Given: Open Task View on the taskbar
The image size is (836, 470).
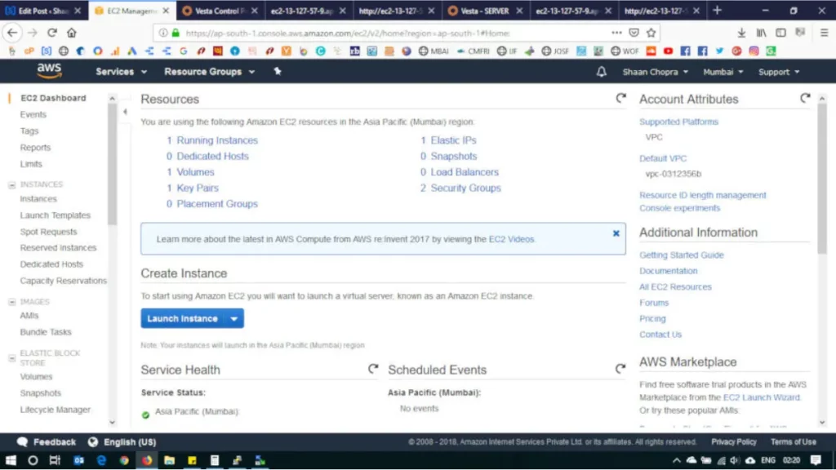Looking at the screenshot, I should (55, 460).
